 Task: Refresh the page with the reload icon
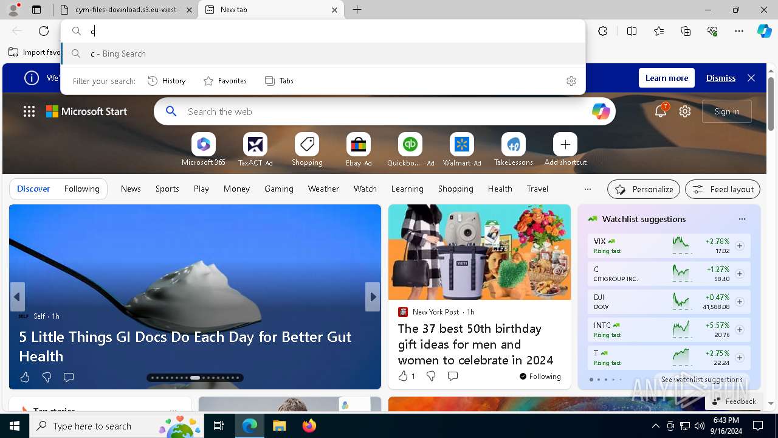44,31
